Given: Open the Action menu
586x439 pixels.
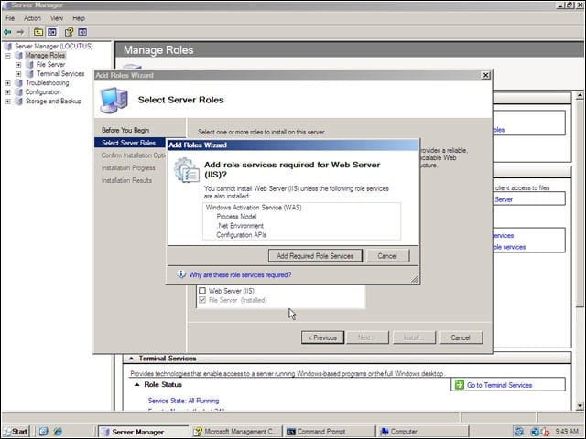Looking at the screenshot, I should [32, 18].
